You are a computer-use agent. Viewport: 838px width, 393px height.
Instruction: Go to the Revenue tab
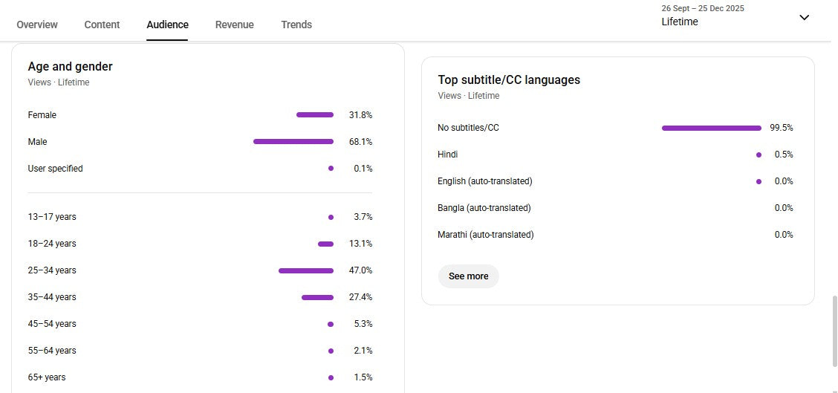click(x=235, y=25)
